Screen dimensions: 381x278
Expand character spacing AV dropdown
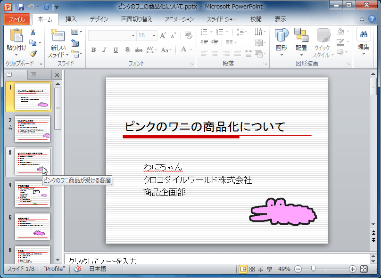(x=152, y=50)
